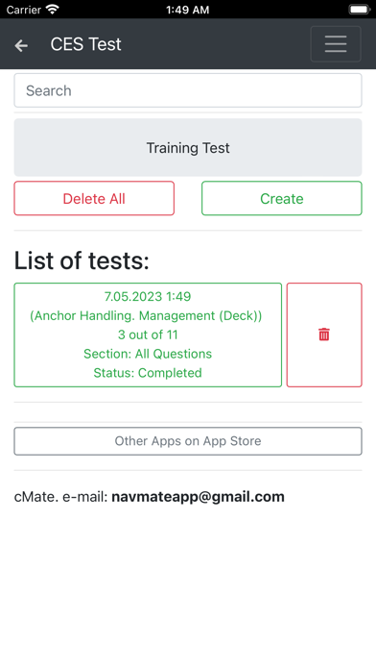Tap the Wi-Fi status icon
376x669 pixels.
pos(53,10)
